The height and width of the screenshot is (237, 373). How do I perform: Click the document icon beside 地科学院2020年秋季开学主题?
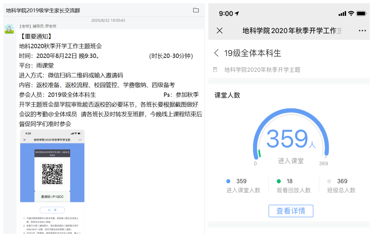pyautogui.click(x=216, y=70)
